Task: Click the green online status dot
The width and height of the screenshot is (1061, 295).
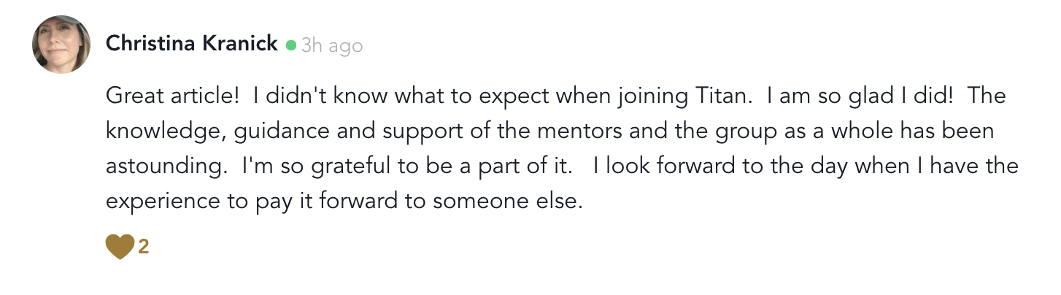Action: (x=291, y=46)
